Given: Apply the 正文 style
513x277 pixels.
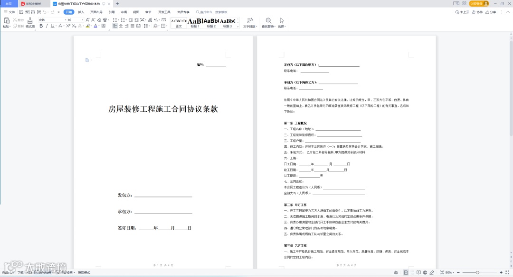Looking at the screenshot, I should click(179, 23).
